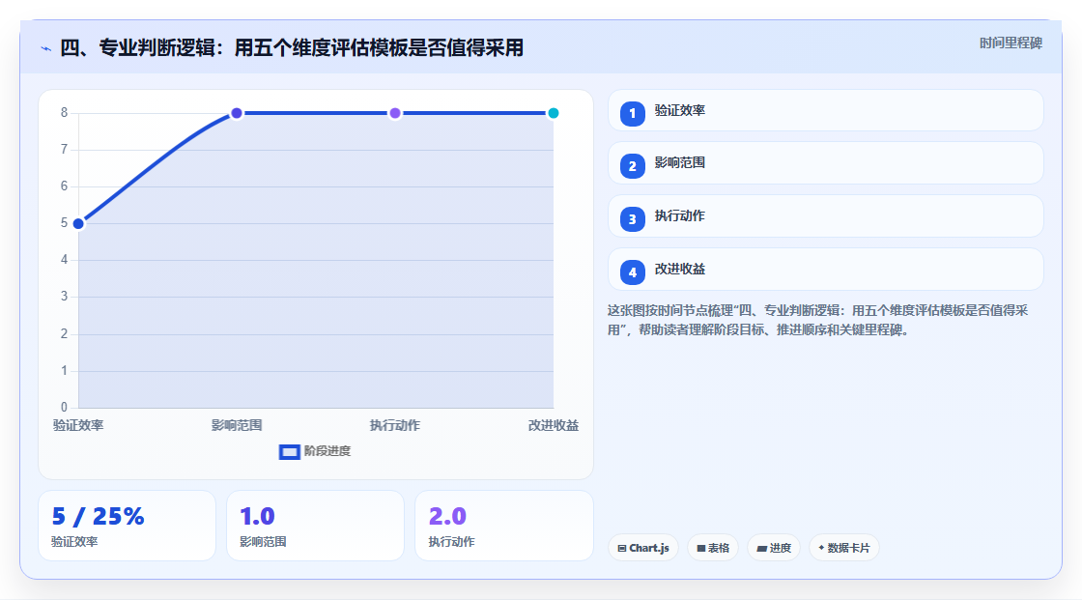This screenshot has width=1082, height=600.
Task: Click the 时间里程碑 label in the header
Action: click(x=1011, y=43)
